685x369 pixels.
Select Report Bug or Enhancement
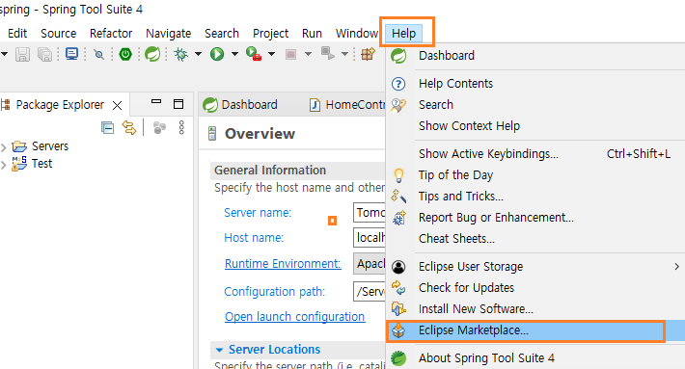pos(535,218)
